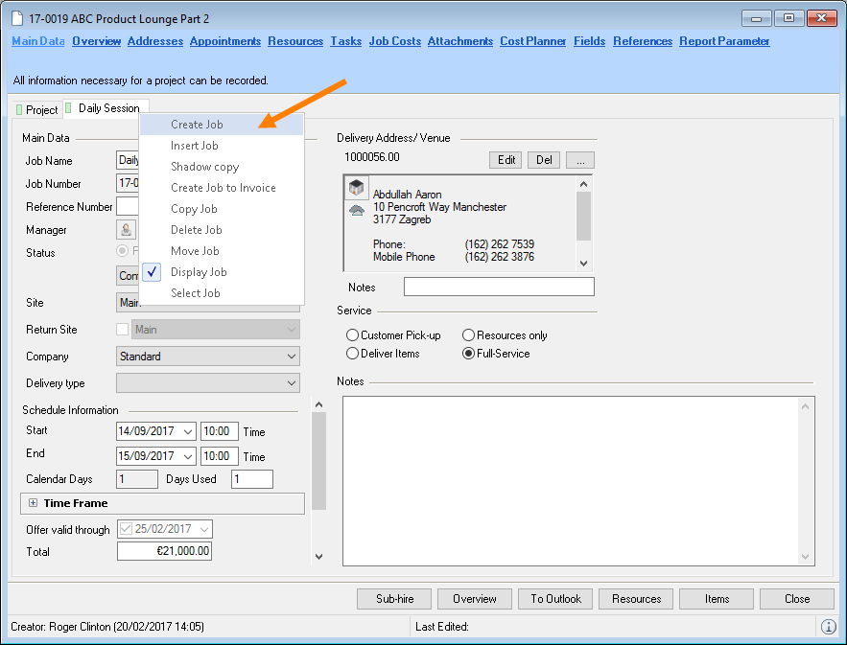The height and width of the screenshot is (645, 847).
Task: Toggle the Return Site checkbox
Action: coord(122,330)
